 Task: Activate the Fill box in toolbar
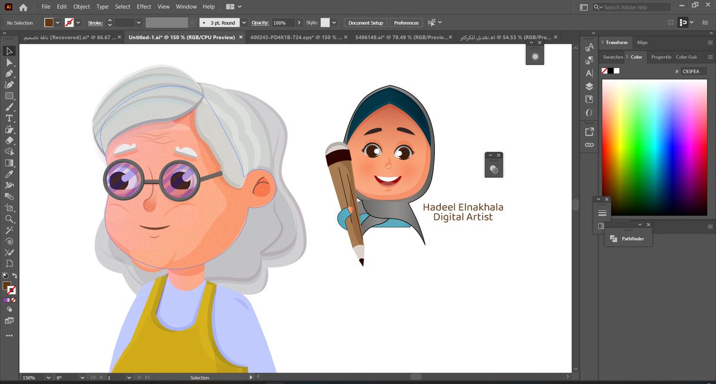click(x=7, y=285)
